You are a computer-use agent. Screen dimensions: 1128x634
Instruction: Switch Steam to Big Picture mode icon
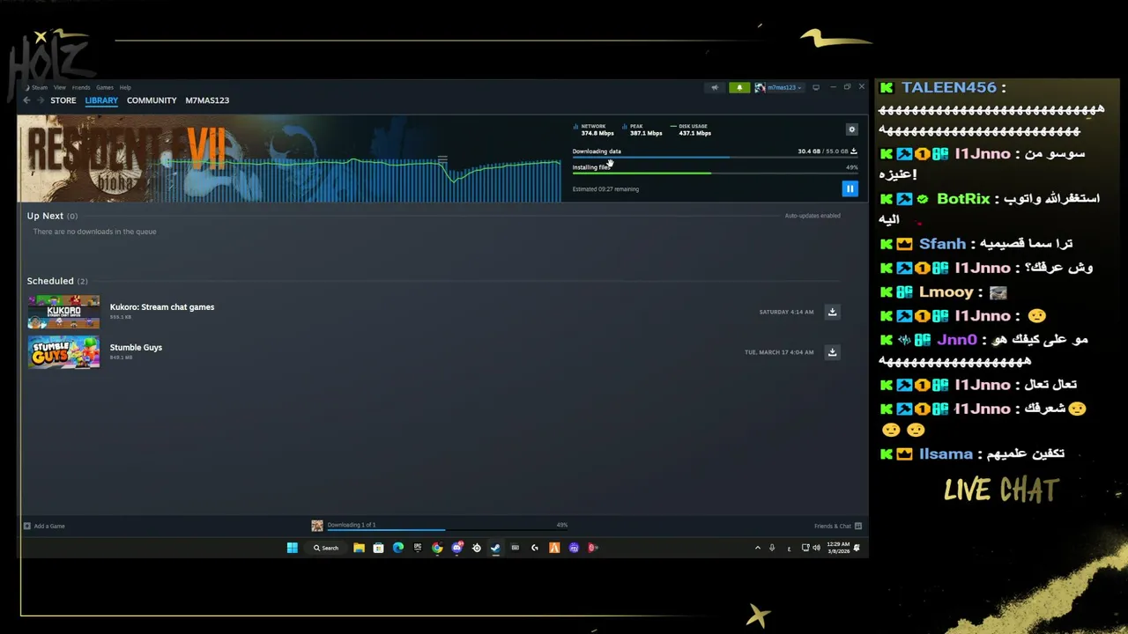coord(816,87)
